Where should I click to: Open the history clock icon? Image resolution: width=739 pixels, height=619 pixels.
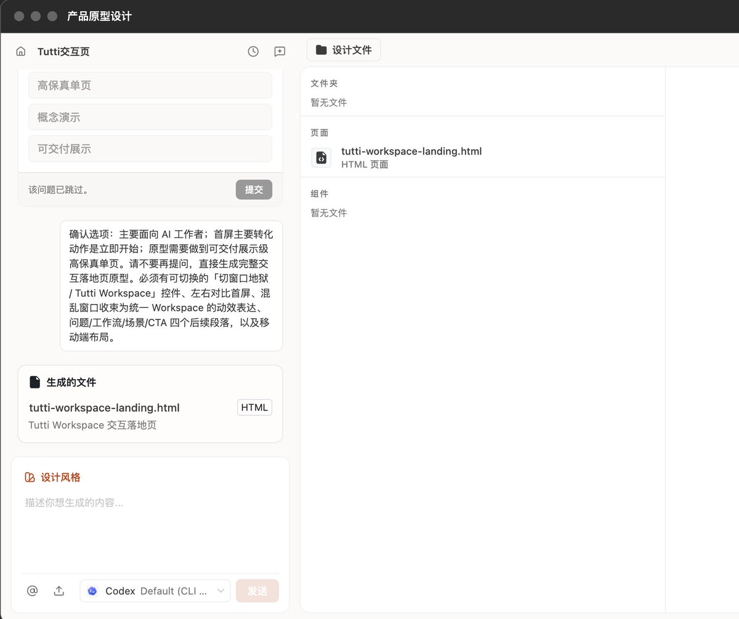253,52
